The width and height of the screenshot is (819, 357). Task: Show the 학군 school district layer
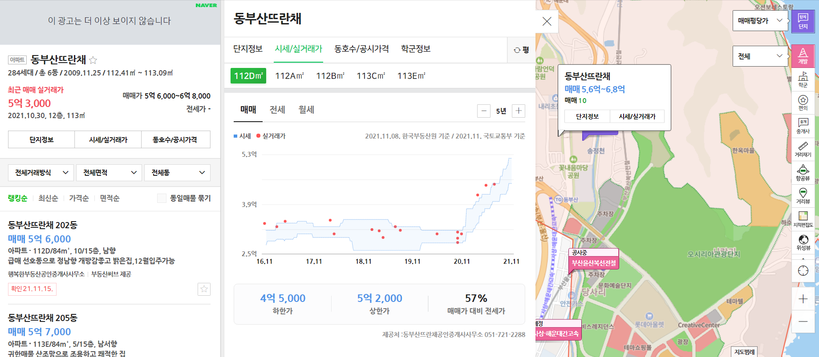coord(803,80)
